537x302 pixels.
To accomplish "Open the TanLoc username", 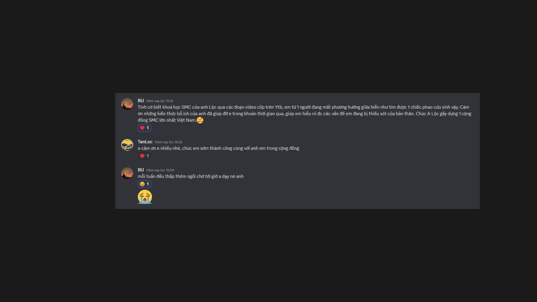I will (145, 142).
